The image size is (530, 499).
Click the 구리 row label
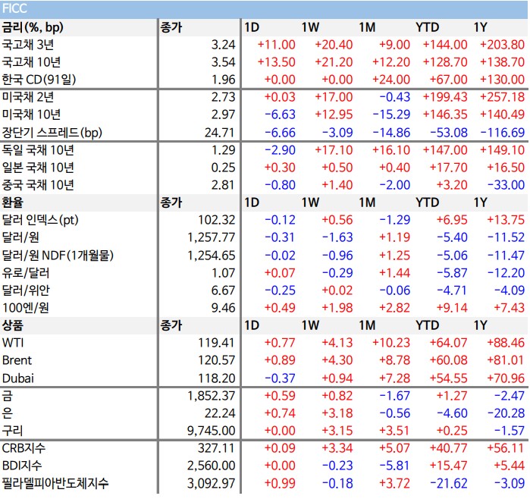coord(12,431)
